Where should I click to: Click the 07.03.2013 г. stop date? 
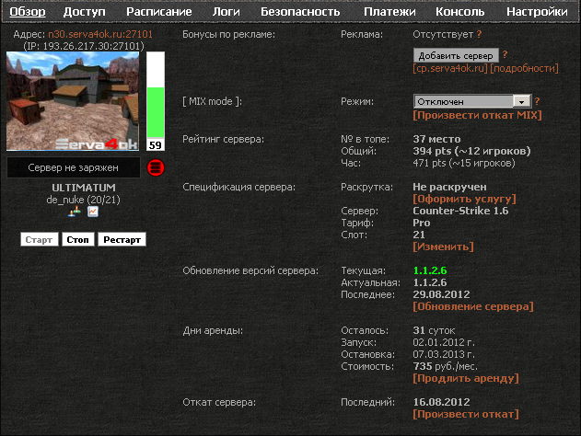444,354
